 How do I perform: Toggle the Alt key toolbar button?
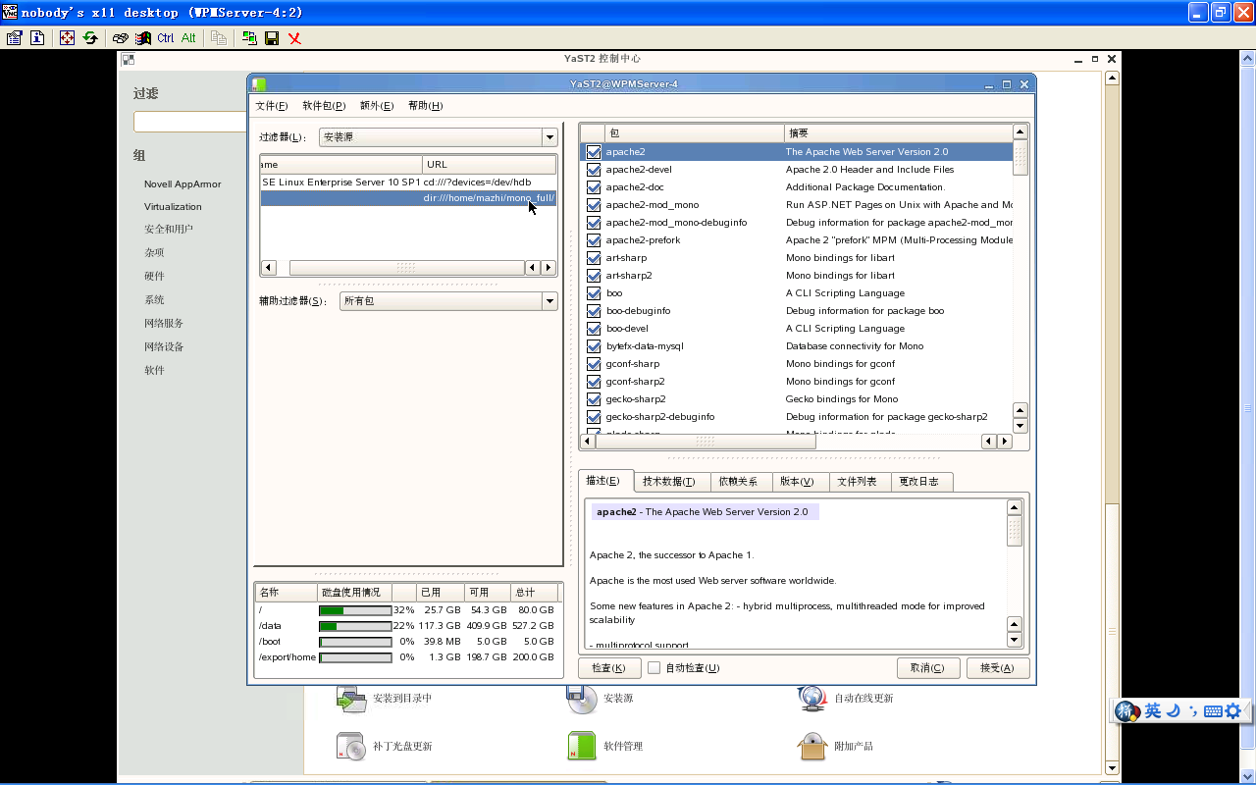point(188,38)
